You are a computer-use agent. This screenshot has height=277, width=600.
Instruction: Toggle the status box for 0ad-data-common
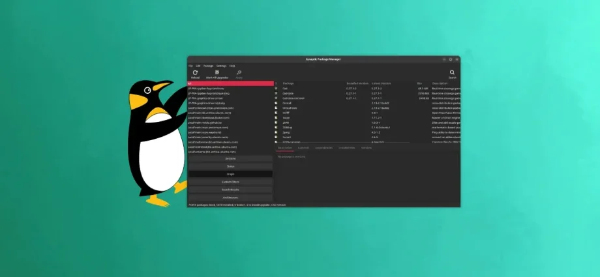(x=277, y=98)
